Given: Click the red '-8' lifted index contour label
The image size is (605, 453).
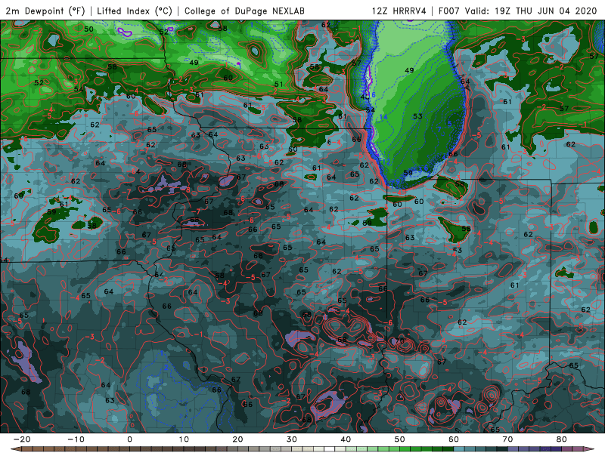Looking at the screenshot, I should 186,190.
